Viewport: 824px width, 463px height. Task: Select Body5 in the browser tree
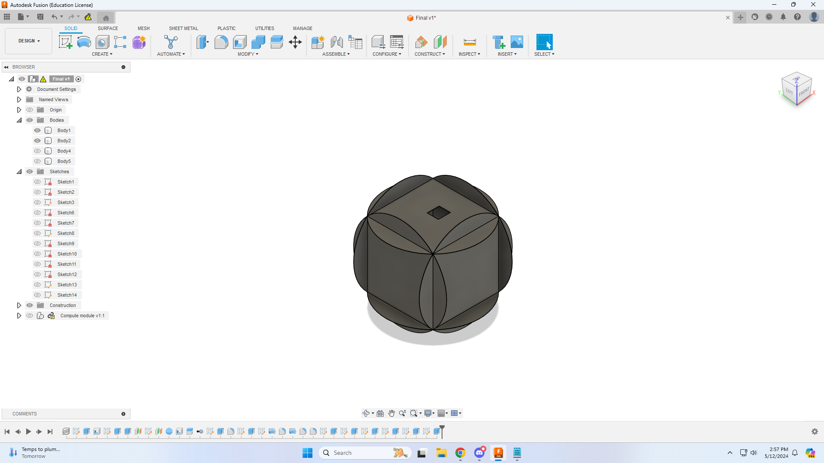click(64, 161)
